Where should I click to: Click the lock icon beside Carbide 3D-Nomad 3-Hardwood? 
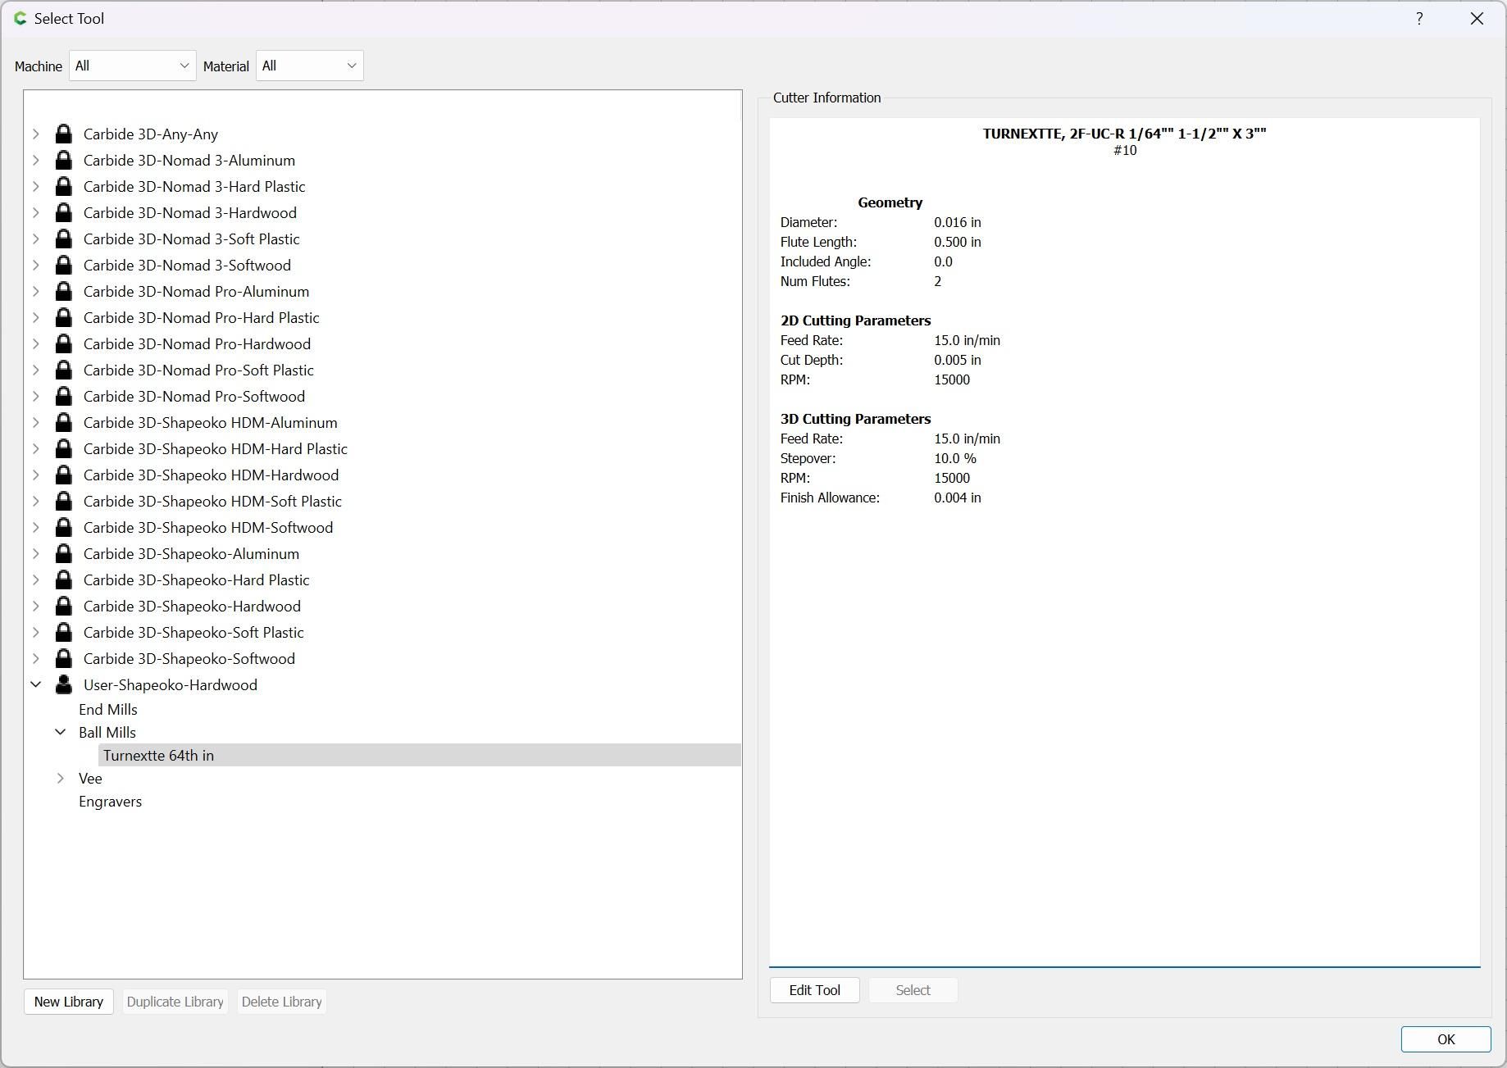pyautogui.click(x=63, y=212)
